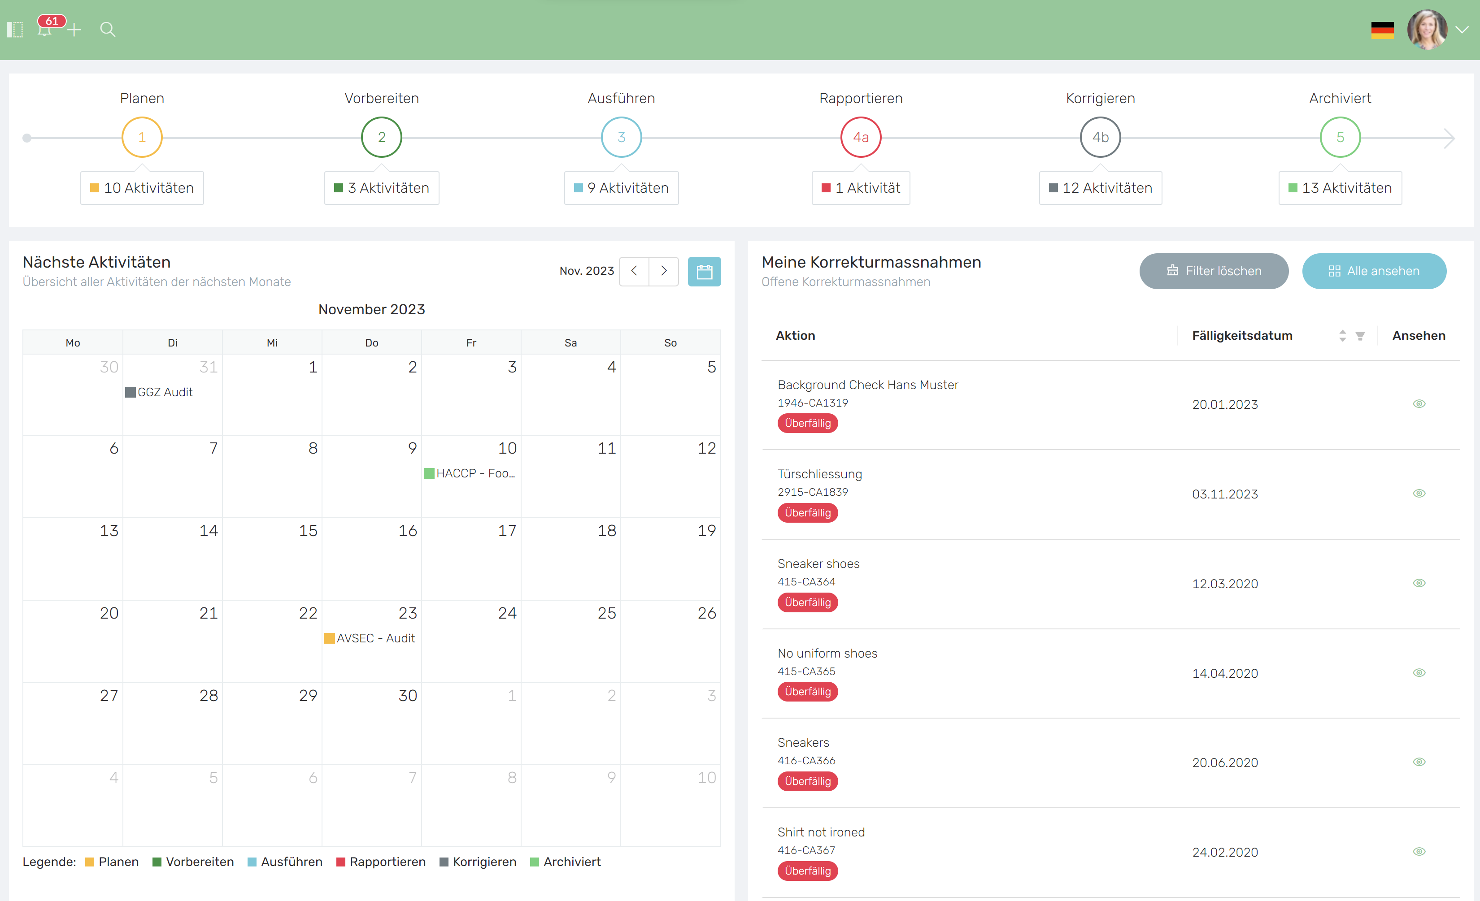Select Korrigieren step circle 4b
1480x901 pixels.
(x=1101, y=138)
